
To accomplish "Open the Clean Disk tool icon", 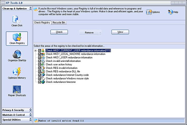I will tap(17, 19).
